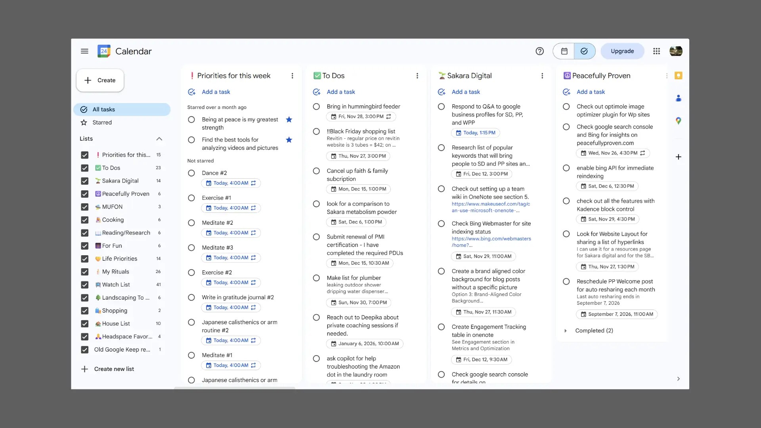Click the Upgrade button
Viewport: 761px width, 428px height.
pos(622,51)
